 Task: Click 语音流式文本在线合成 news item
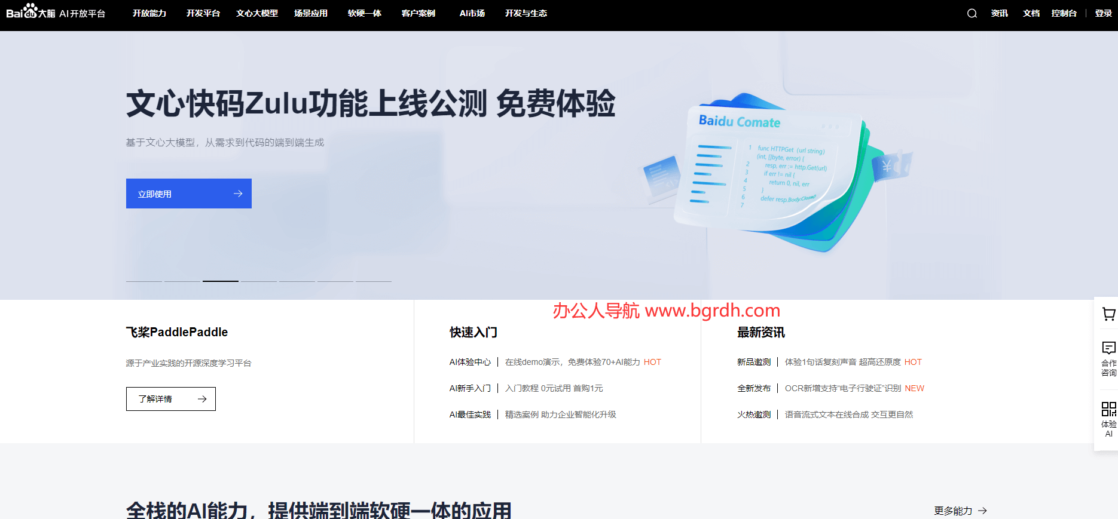pos(849,414)
